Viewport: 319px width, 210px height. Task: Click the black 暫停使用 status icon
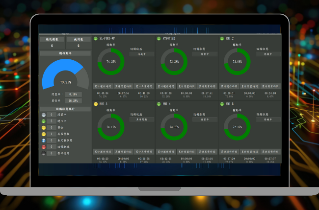coord(44,153)
